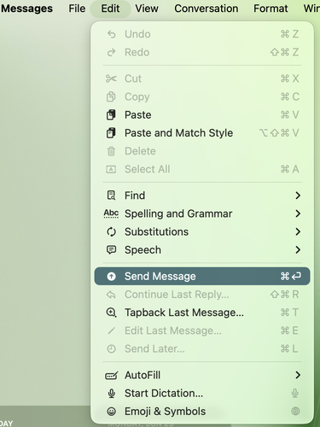Open the Messages application menu
320x427 pixels.
click(26, 9)
